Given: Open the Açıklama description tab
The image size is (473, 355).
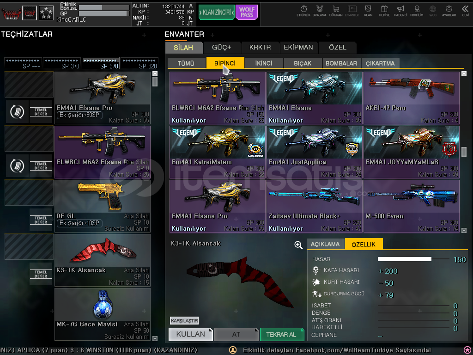Looking at the screenshot, I should [325, 244].
